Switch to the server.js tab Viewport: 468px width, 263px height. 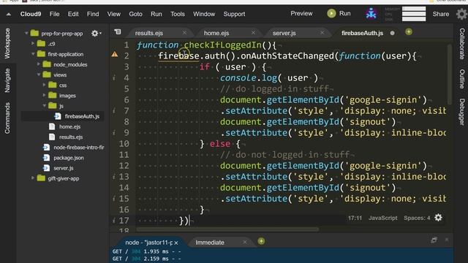coord(284,33)
